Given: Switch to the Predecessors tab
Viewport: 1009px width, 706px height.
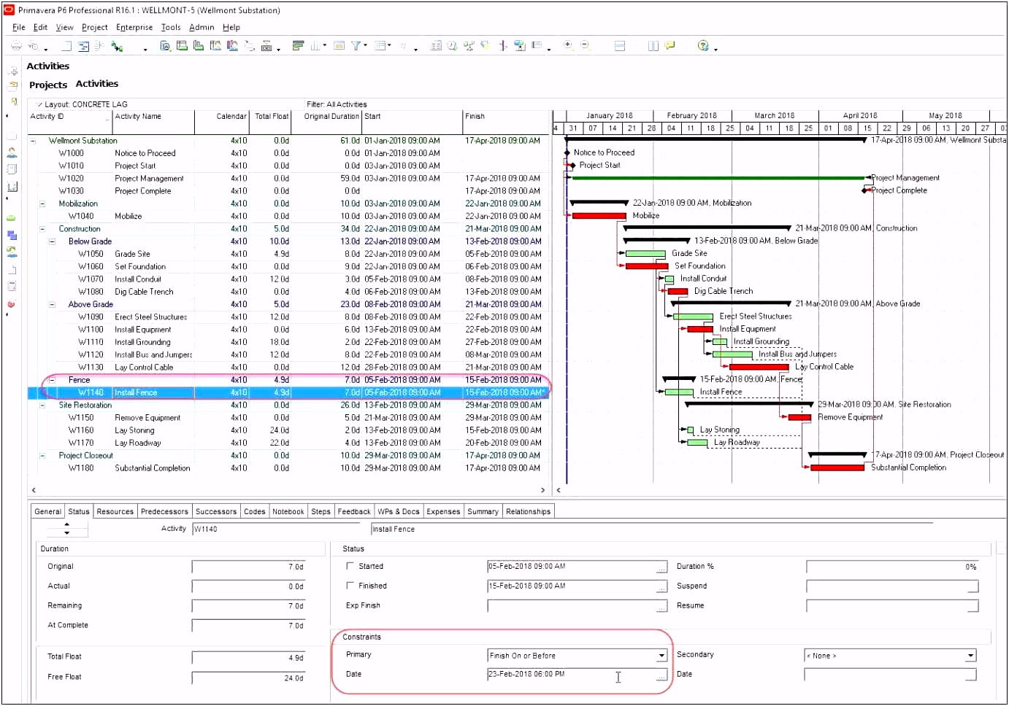Looking at the screenshot, I should coord(164,511).
